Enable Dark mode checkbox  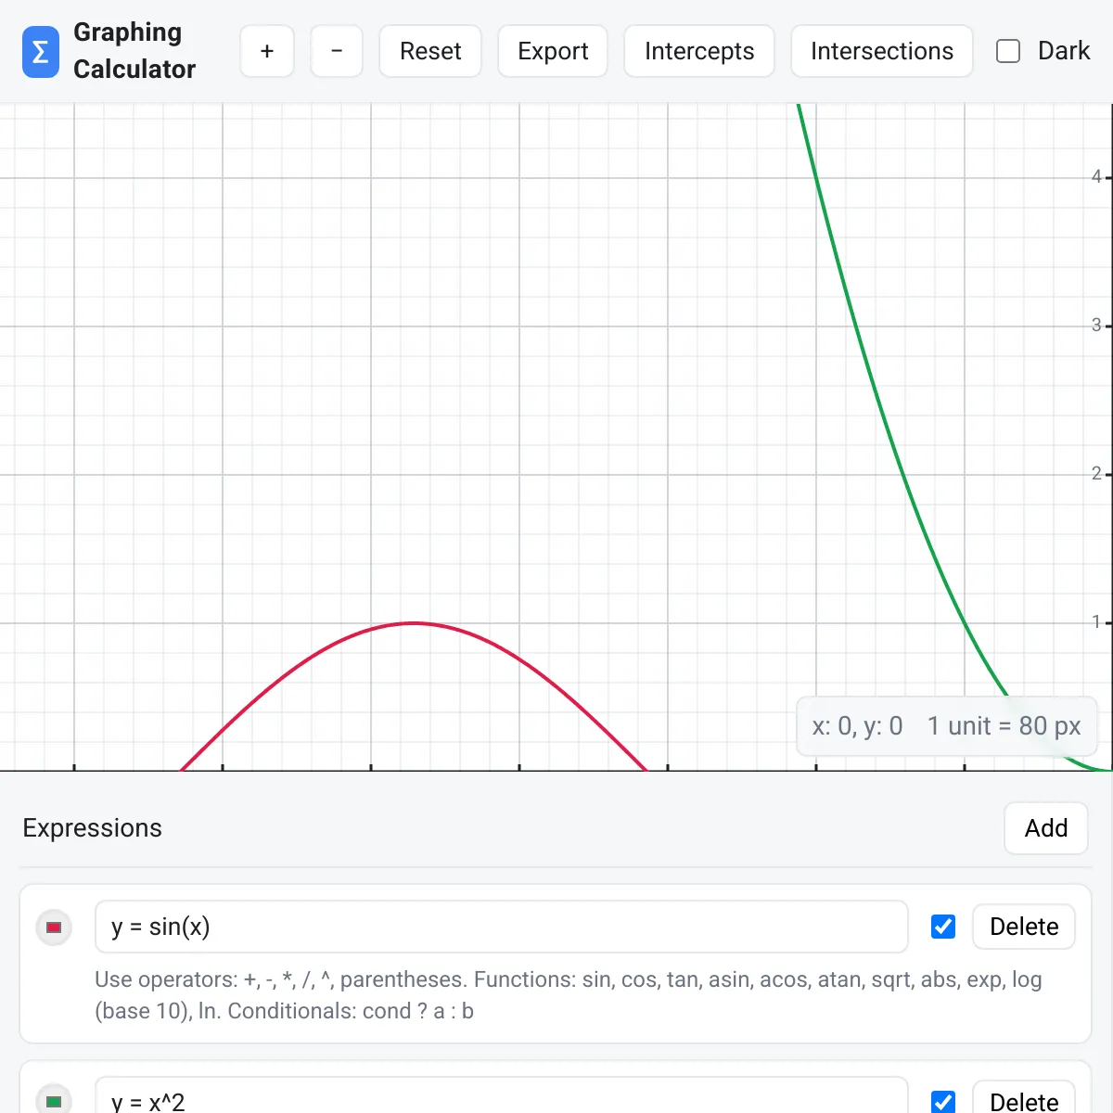(1008, 51)
